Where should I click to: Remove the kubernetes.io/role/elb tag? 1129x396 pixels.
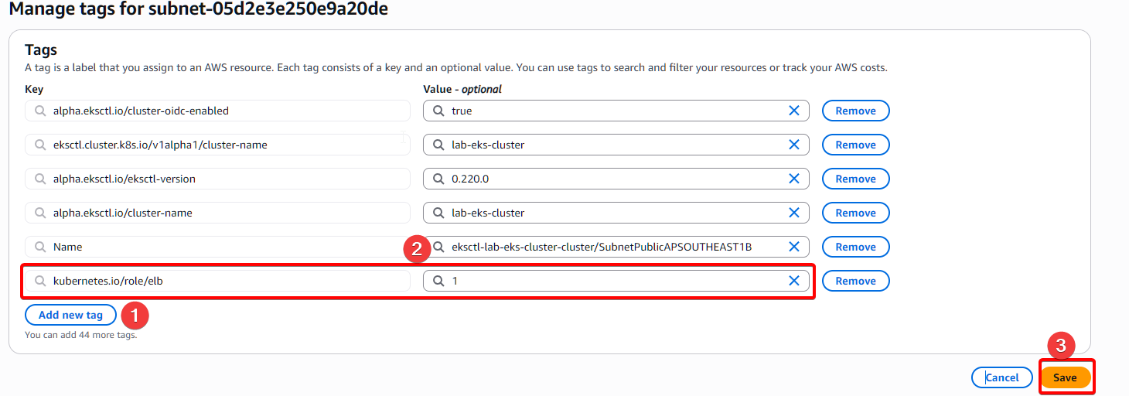tap(855, 281)
